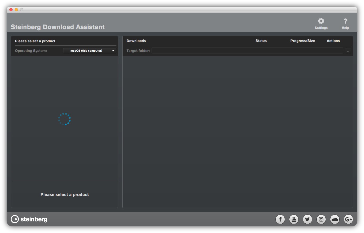Click the 'Operating System:' label

pyautogui.click(x=31, y=51)
